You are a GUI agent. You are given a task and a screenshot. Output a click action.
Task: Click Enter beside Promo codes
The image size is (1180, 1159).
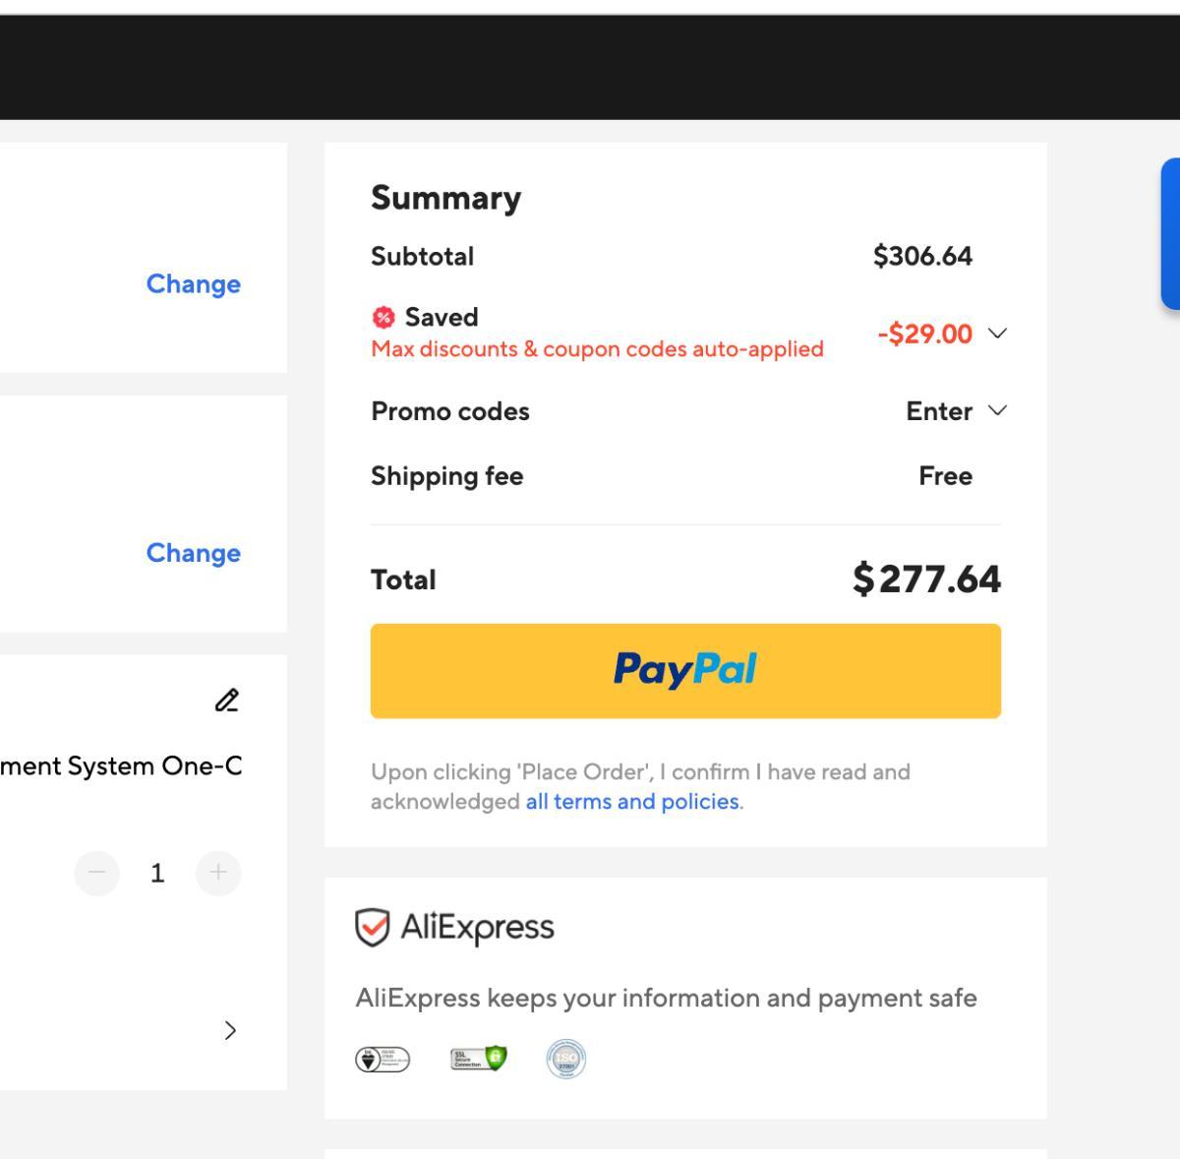click(938, 411)
